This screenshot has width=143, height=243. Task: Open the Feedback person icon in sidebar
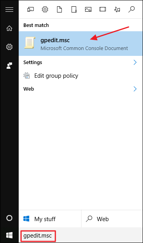point(9,66)
